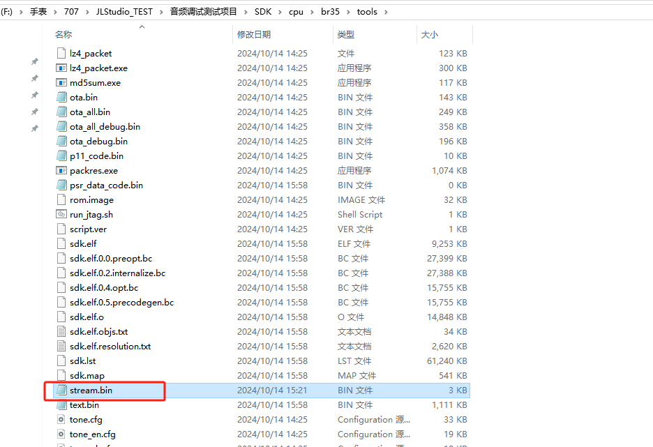Click the packres.exe application icon
The height and width of the screenshot is (447, 653).
[x=61, y=170]
